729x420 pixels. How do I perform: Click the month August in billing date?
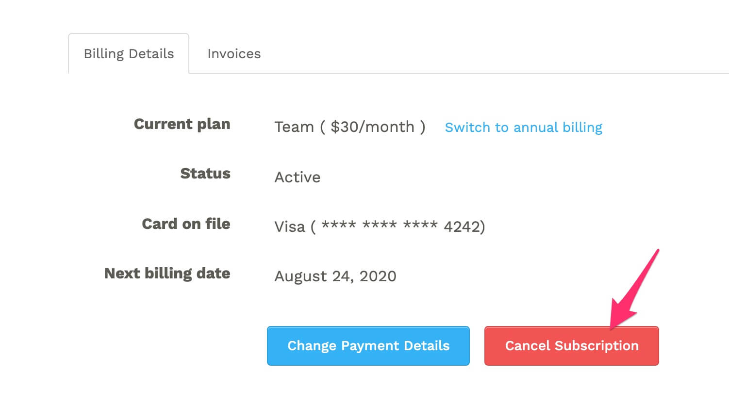coord(301,276)
